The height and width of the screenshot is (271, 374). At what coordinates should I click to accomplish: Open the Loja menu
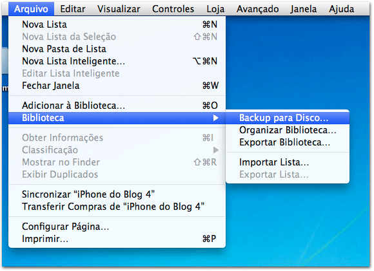pyautogui.click(x=215, y=9)
